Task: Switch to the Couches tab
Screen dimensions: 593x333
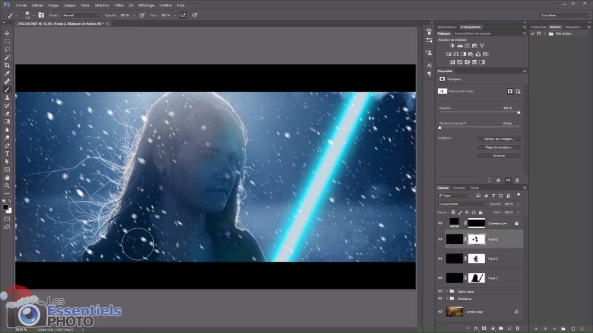Action: pos(459,188)
